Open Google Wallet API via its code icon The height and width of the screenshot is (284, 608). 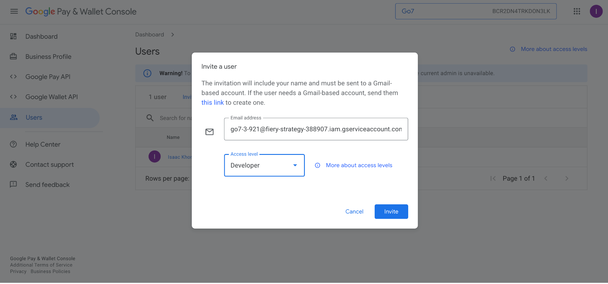point(13,97)
